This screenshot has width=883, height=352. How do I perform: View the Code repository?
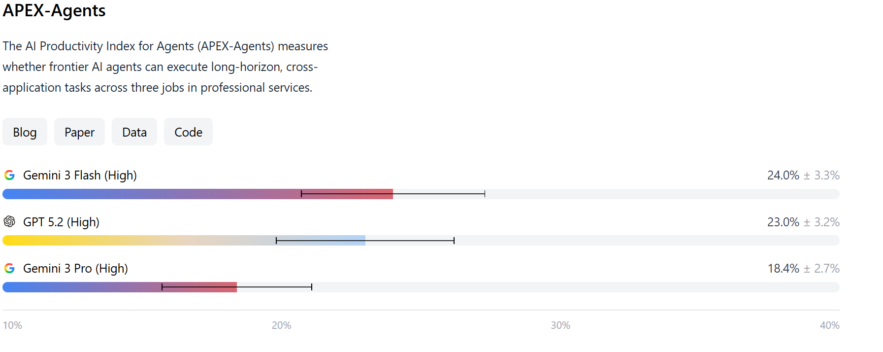188,132
